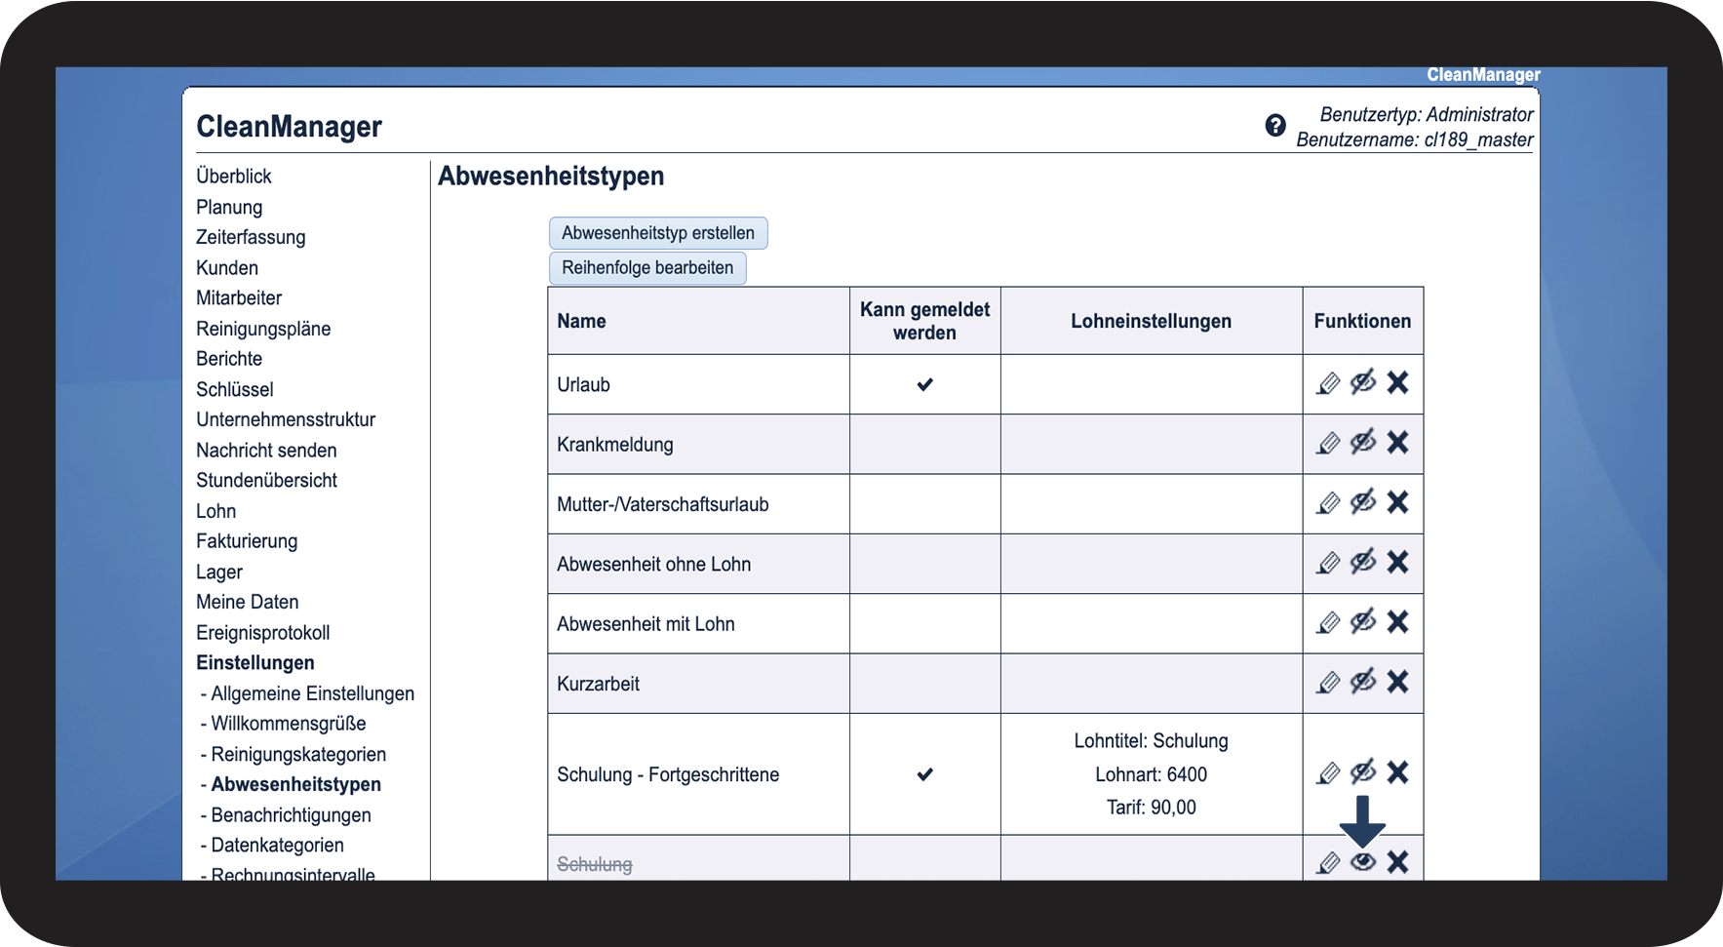This screenshot has width=1723, height=947.
Task: Edit the Urlaub absence type
Action: pyautogui.click(x=1328, y=383)
